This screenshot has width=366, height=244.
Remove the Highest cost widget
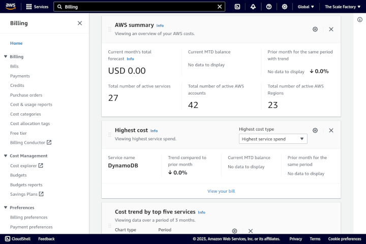point(331,131)
